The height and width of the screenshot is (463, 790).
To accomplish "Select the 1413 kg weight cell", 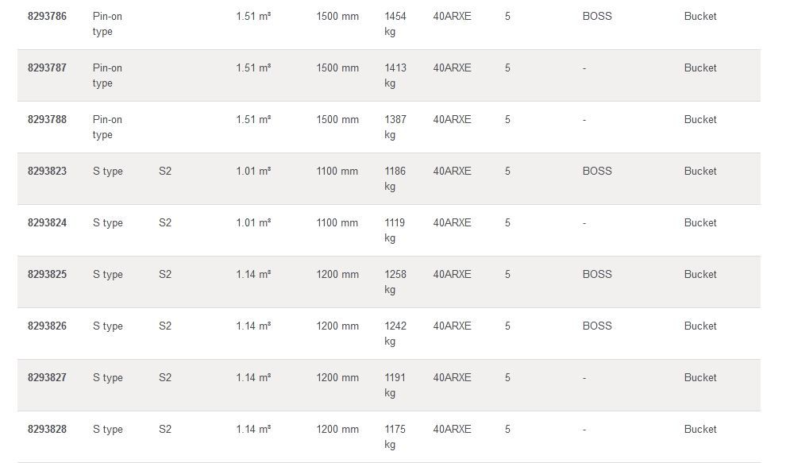I will pyautogui.click(x=395, y=75).
